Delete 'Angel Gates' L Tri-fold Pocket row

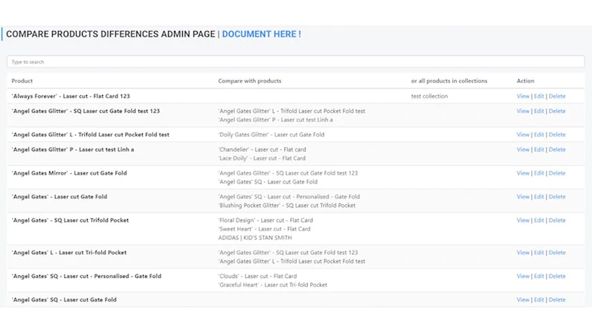pos(557,253)
